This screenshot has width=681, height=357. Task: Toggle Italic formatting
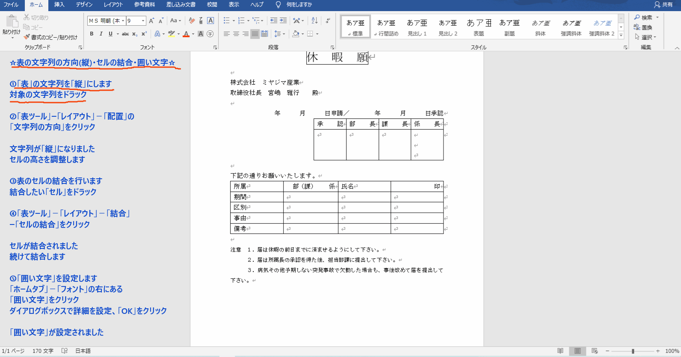point(101,34)
